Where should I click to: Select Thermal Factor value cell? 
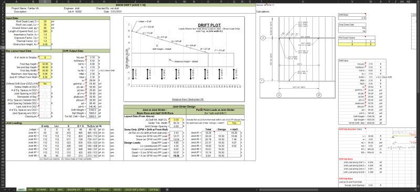(x=45, y=41)
